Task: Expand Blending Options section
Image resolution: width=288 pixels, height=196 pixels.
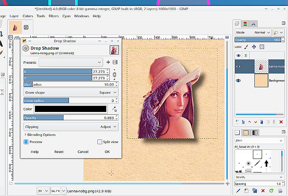Action: point(40,135)
